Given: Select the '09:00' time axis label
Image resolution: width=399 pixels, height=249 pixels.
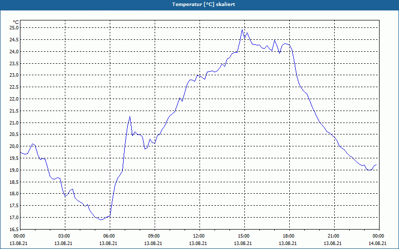Looking at the screenshot, I should tap(155, 236).
